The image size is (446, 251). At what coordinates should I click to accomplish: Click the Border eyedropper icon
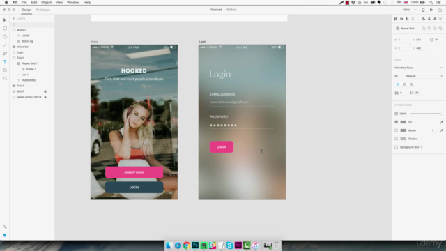click(441, 130)
